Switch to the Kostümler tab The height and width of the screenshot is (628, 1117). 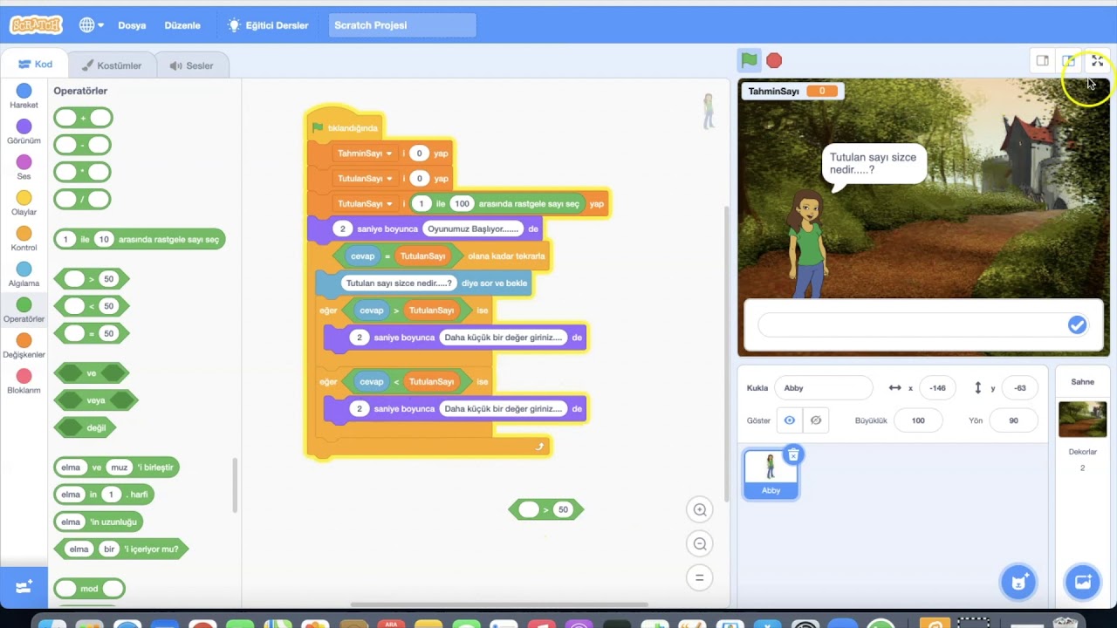pos(112,65)
